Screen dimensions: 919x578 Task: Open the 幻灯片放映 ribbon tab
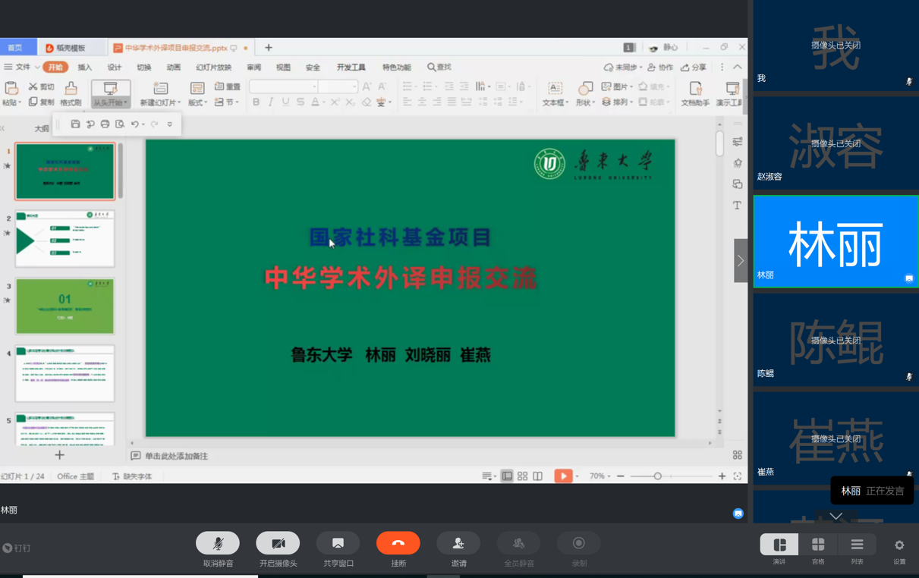[213, 68]
